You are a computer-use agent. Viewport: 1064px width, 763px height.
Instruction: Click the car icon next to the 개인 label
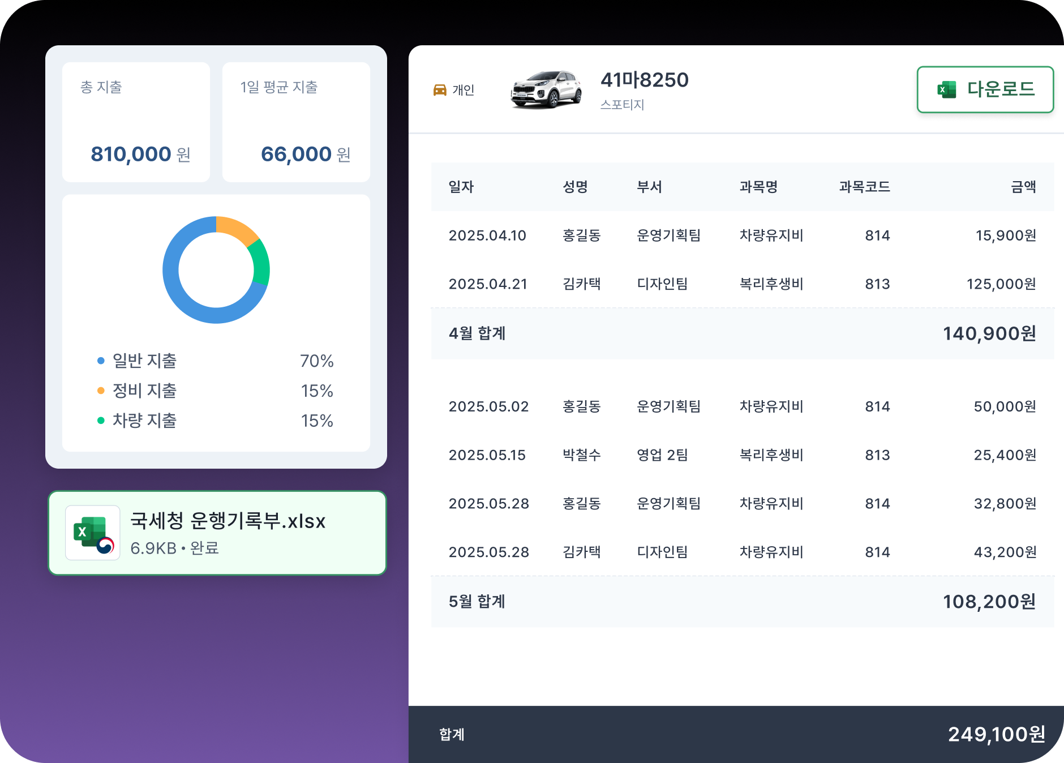click(440, 89)
